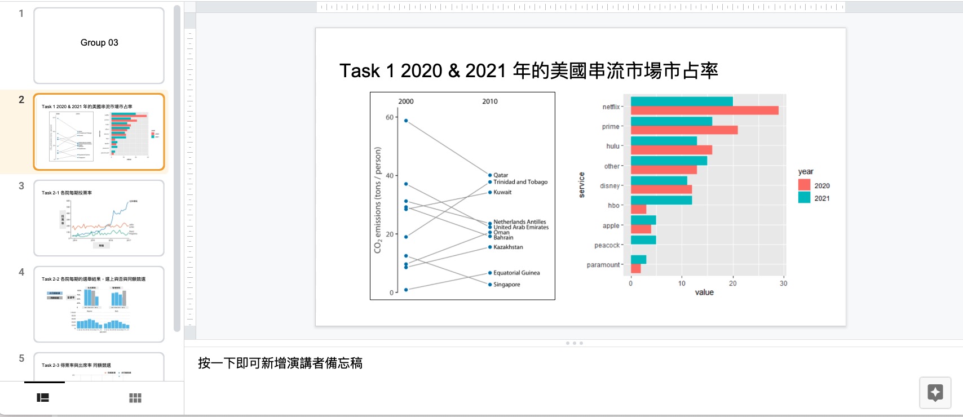Click the filmstrip vertical scrollbar
Viewport: 963px width, 417px height.
[177, 168]
